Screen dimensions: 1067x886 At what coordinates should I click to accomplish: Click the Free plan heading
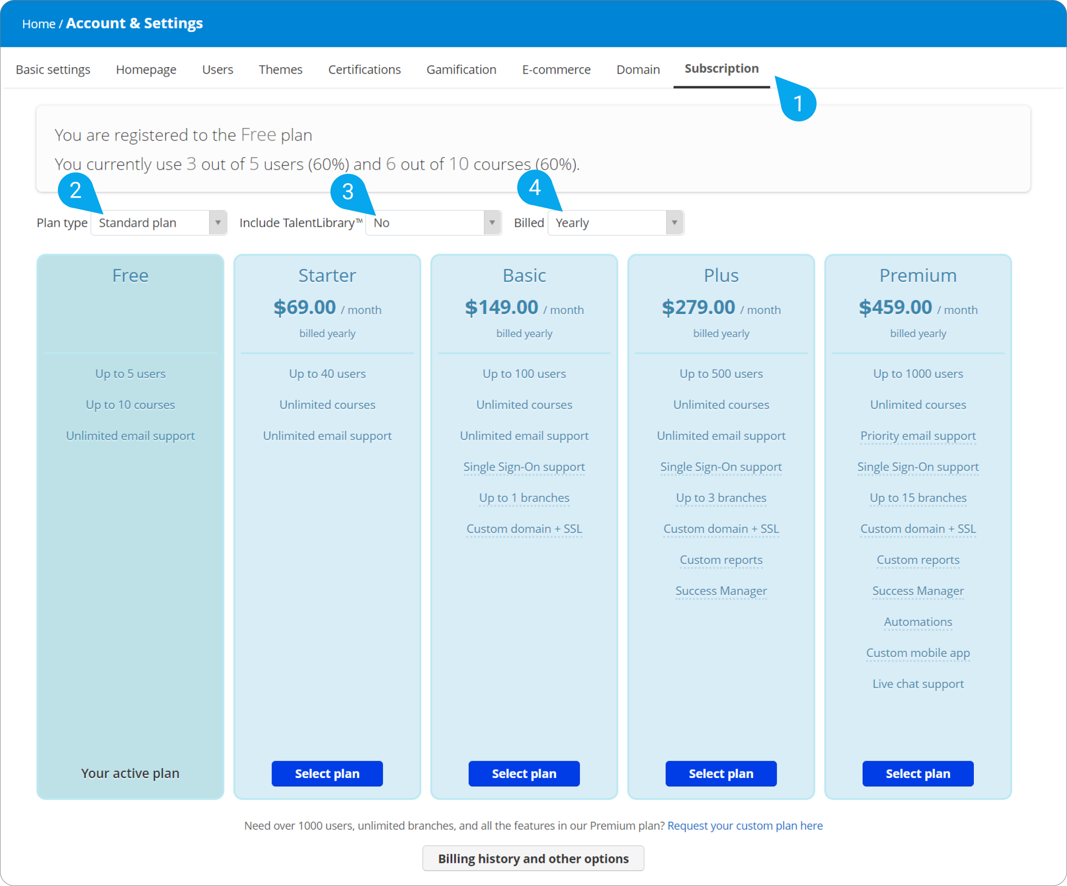point(130,275)
